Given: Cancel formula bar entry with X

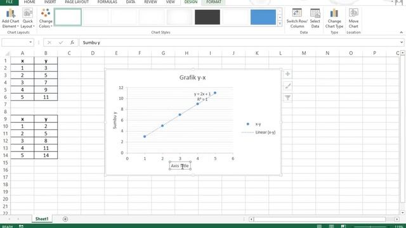Looking at the screenshot, I should point(49,42).
